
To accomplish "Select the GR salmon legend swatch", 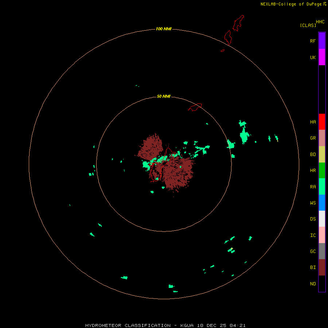I will [x=322, y=138].
